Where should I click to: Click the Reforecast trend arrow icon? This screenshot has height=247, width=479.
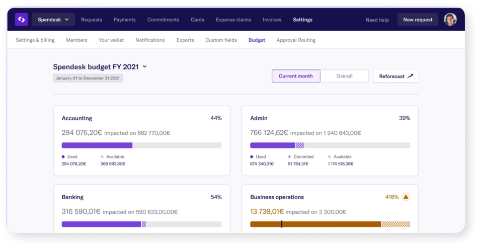click(411, 76)
